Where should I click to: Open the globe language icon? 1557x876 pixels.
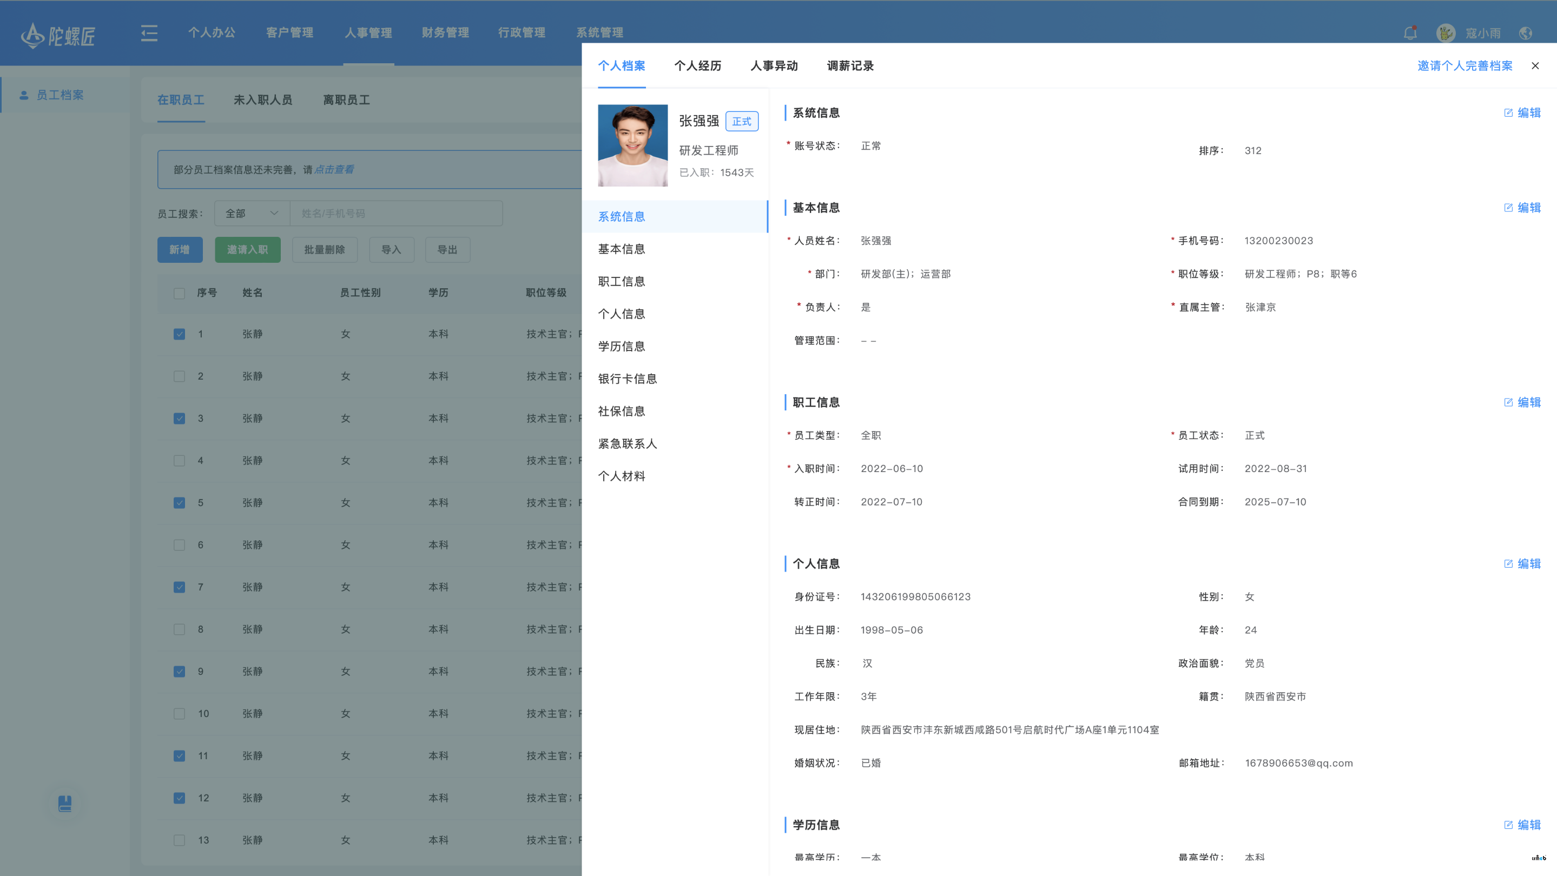(x=1526, y=32)
